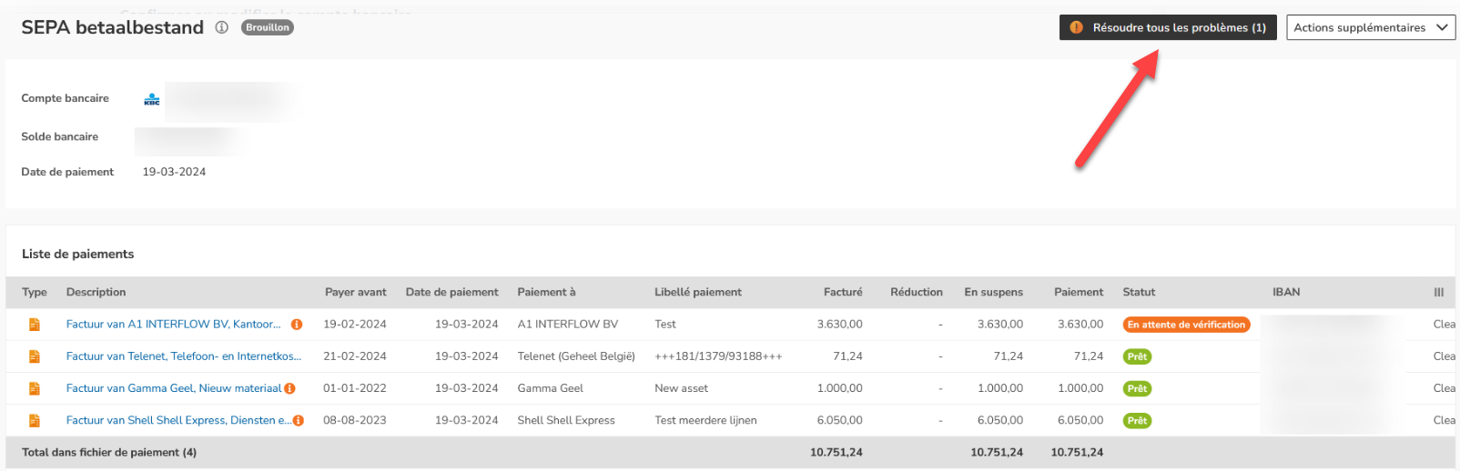Click Prêt badge in Shell Express row
This screenshot has height=471, width=1460.
(1137, 420)
